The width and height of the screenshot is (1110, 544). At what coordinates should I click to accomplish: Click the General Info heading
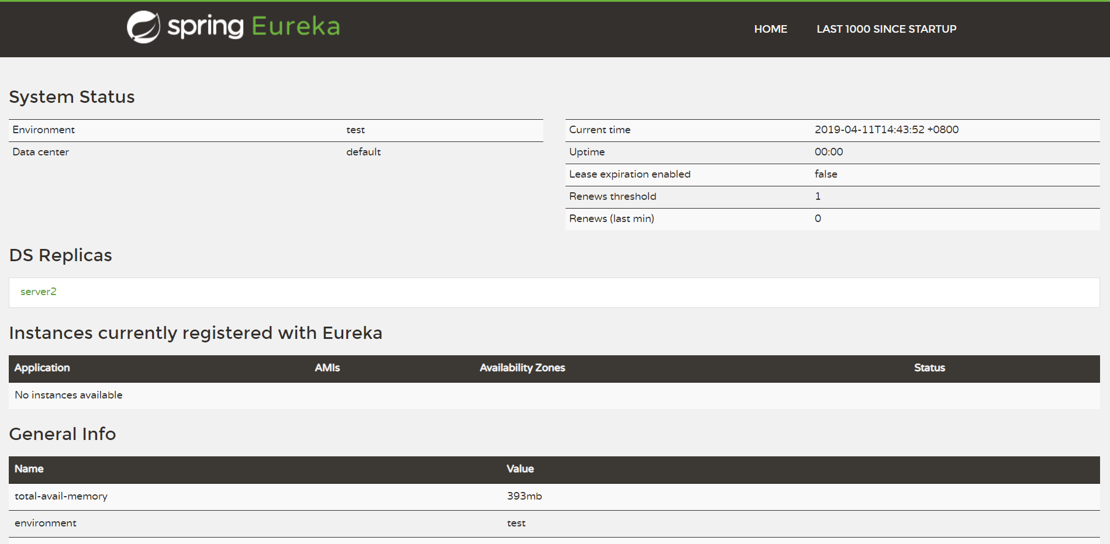tap(63, 434)
